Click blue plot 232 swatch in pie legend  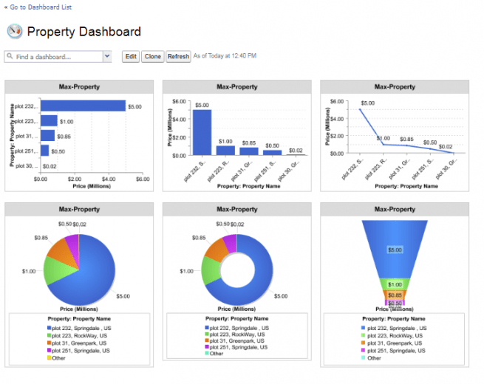49,328
